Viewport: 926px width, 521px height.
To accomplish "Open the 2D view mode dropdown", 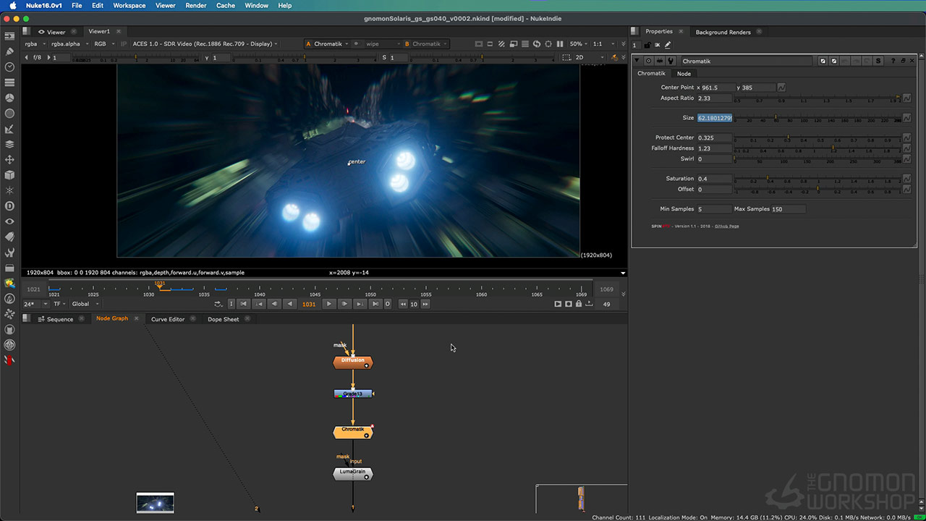I will tap(593, 57).
